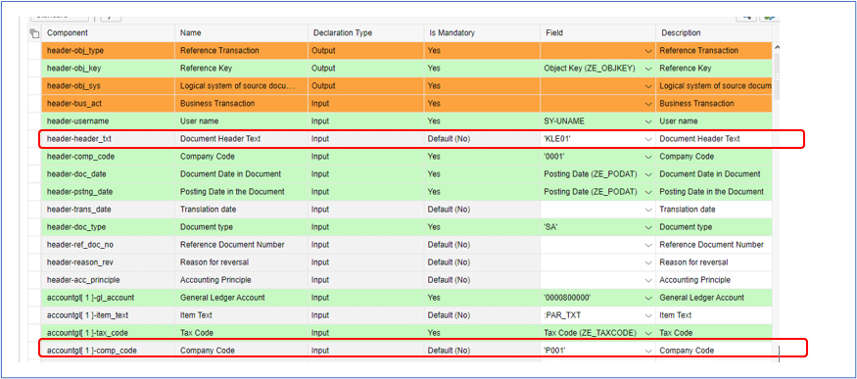Open Field dropdown for header-obj_type row
Viewport: 857px width, 379px height.
click(648, 51)
